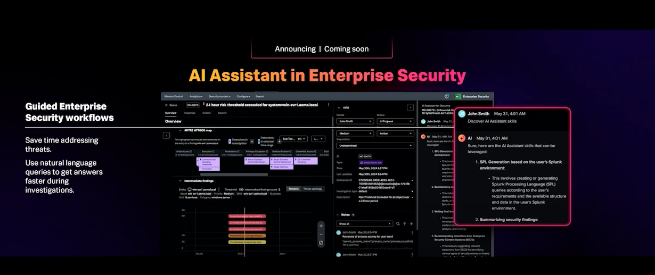Select the OS Credential Dumping technique
655x275 pixels.
(x=306, y=160)
